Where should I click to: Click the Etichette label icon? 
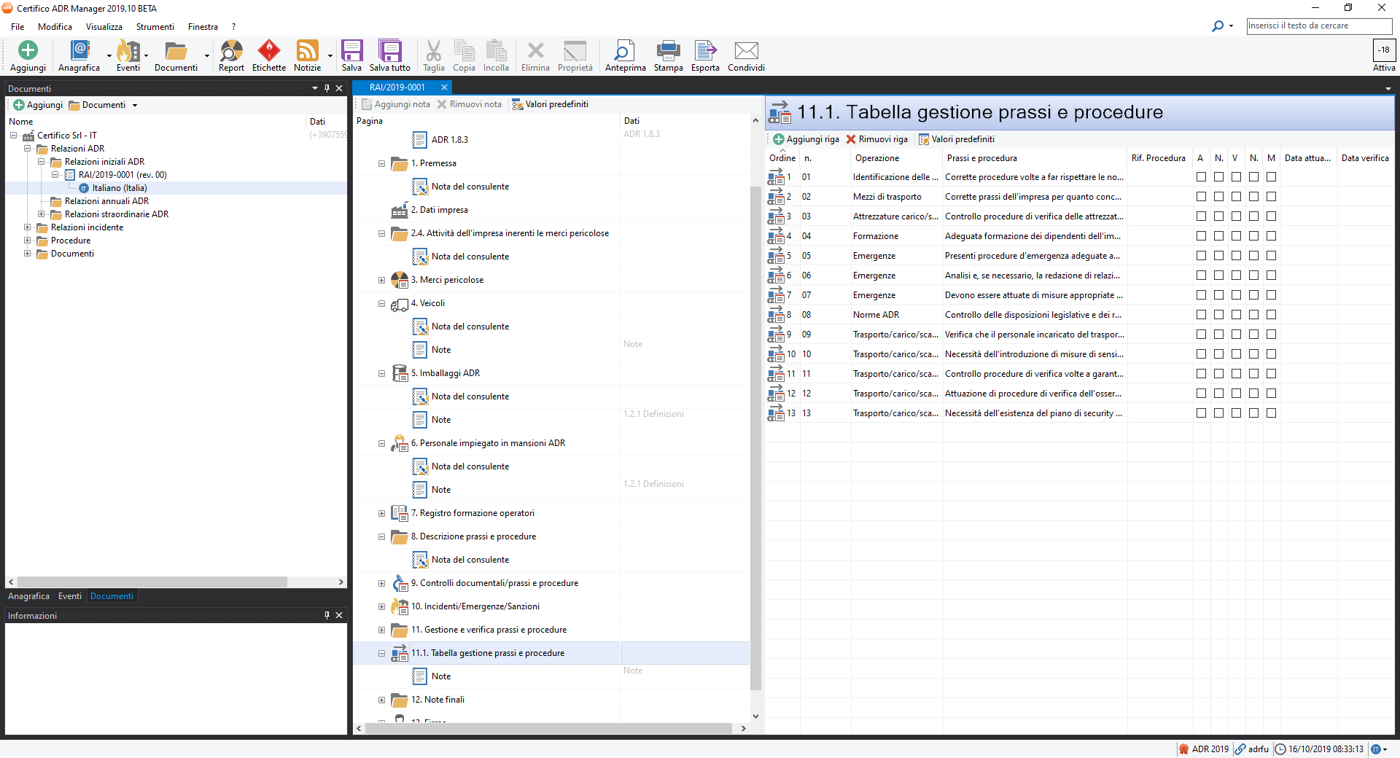(x=268, y=55)
